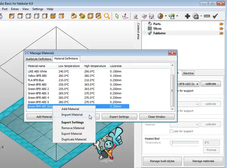Click folder icon on the Slices row
Screen dimensions: 227x168
click(x=221, y=28)
